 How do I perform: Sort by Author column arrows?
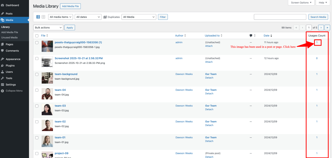[x=185, y=36]
